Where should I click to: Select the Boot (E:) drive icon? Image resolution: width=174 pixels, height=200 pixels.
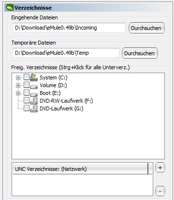(x=34, y=94)
